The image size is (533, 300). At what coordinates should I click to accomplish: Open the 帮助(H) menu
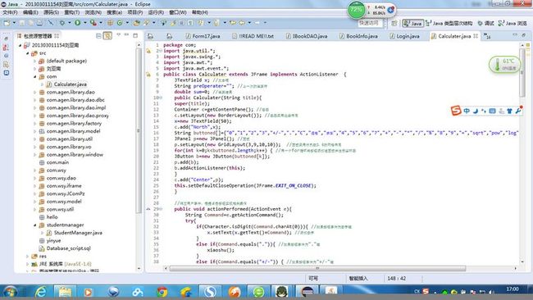[200, 12]
